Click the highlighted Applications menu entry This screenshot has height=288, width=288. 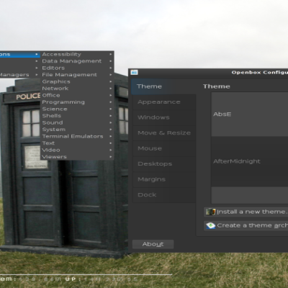click(19, 55)
